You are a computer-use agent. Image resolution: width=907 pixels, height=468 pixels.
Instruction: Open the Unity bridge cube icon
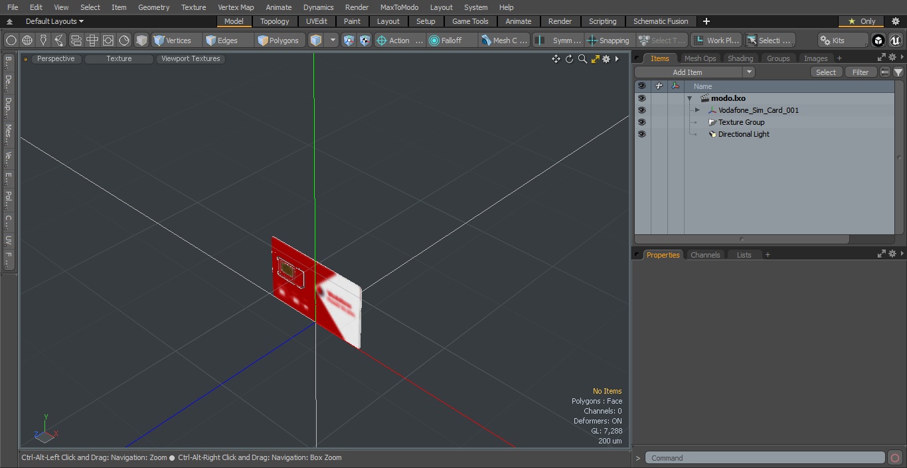[878, 40]
